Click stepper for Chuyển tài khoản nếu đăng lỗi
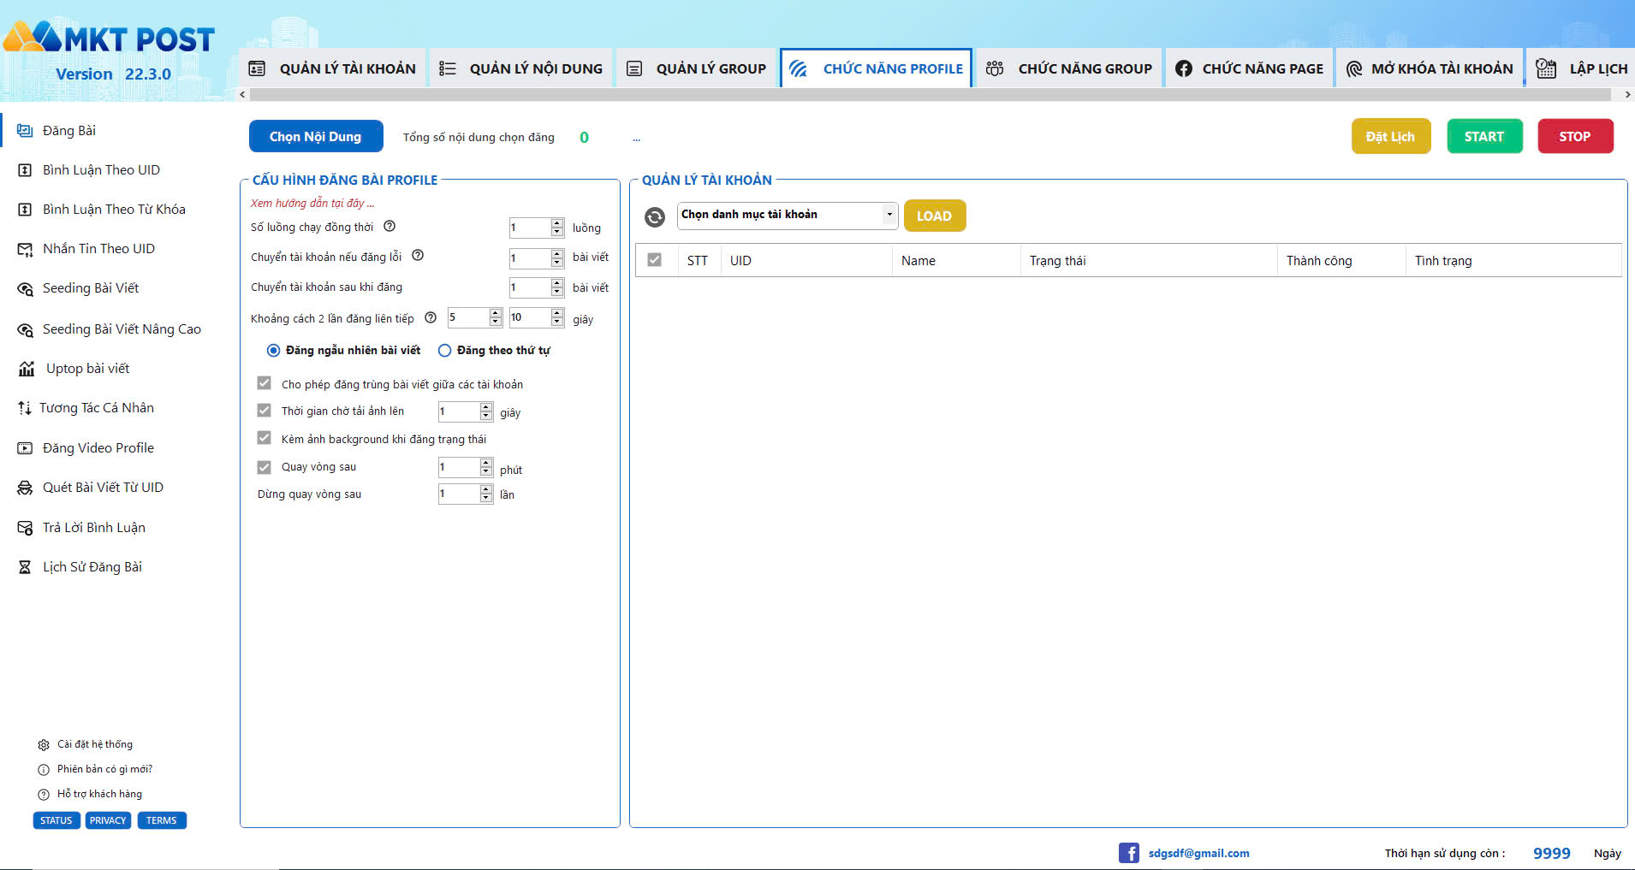 pos(557,258)
